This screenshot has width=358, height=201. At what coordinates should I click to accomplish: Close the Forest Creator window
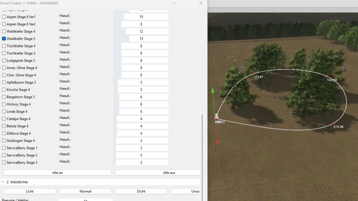click(201, 3)
